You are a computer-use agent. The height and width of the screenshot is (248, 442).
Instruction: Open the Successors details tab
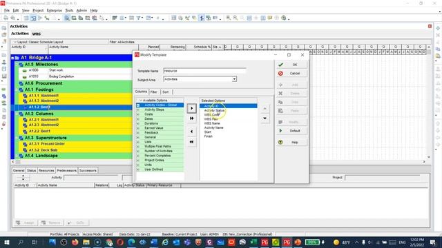tap(88, 170)
